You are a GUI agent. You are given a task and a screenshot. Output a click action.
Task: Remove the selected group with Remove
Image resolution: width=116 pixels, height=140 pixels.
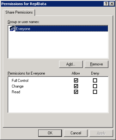pyautogui.click(x=96, y=64)
